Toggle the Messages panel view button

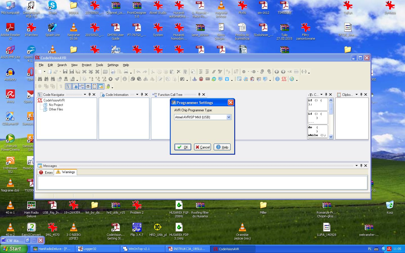click(x=101, y=86)
